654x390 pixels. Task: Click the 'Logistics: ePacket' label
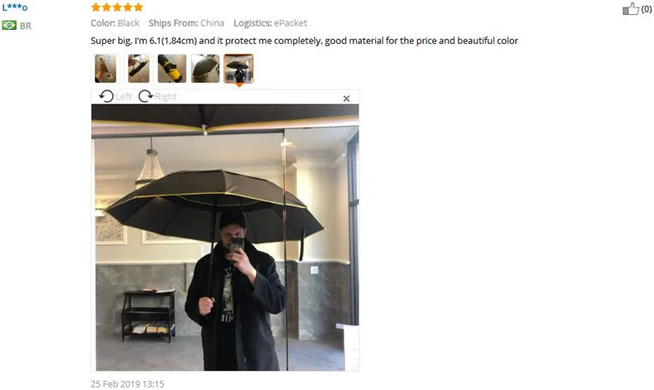pos(270,23)
